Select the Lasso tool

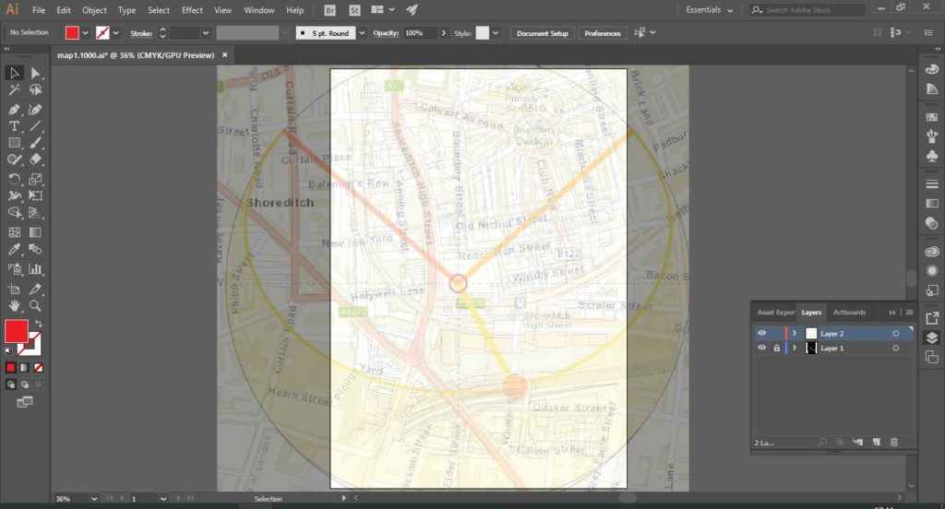tap(36, 89)
